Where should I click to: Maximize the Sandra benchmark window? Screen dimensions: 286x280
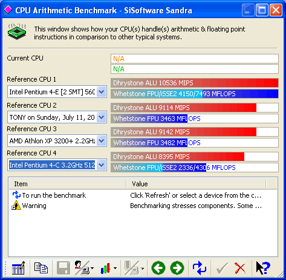(262, 10)
